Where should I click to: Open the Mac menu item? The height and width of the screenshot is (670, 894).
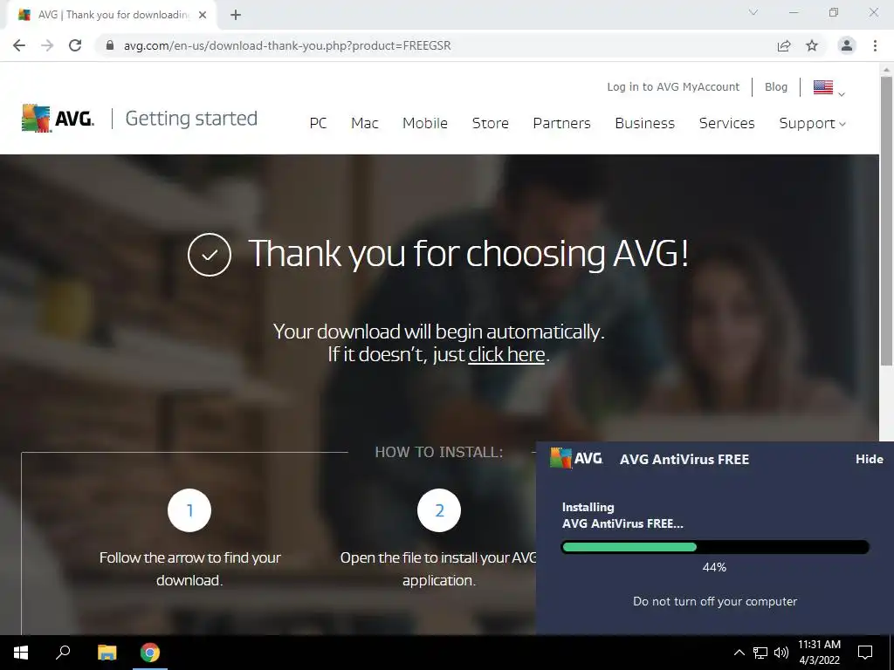click(365, 123)
